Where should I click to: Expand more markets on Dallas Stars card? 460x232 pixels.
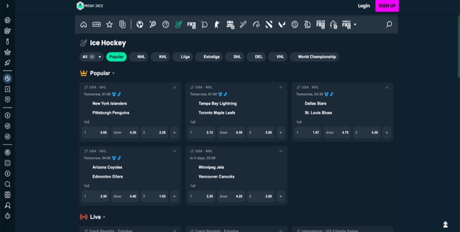point(386,133)
